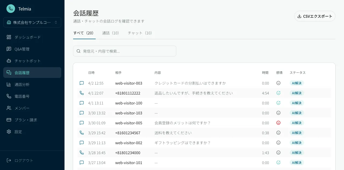Click the AI解決 badge for web-visitor-003

click(297, 83)
